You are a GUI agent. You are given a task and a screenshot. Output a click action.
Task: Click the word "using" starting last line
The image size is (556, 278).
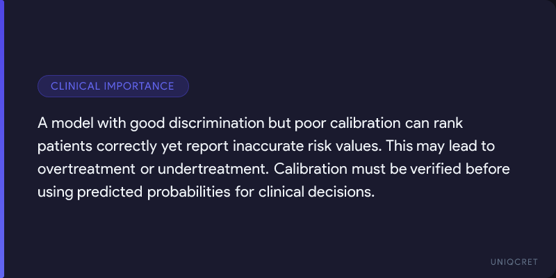coord(54,192)
